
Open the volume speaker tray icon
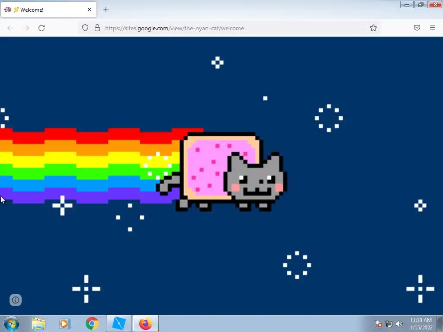399,324
